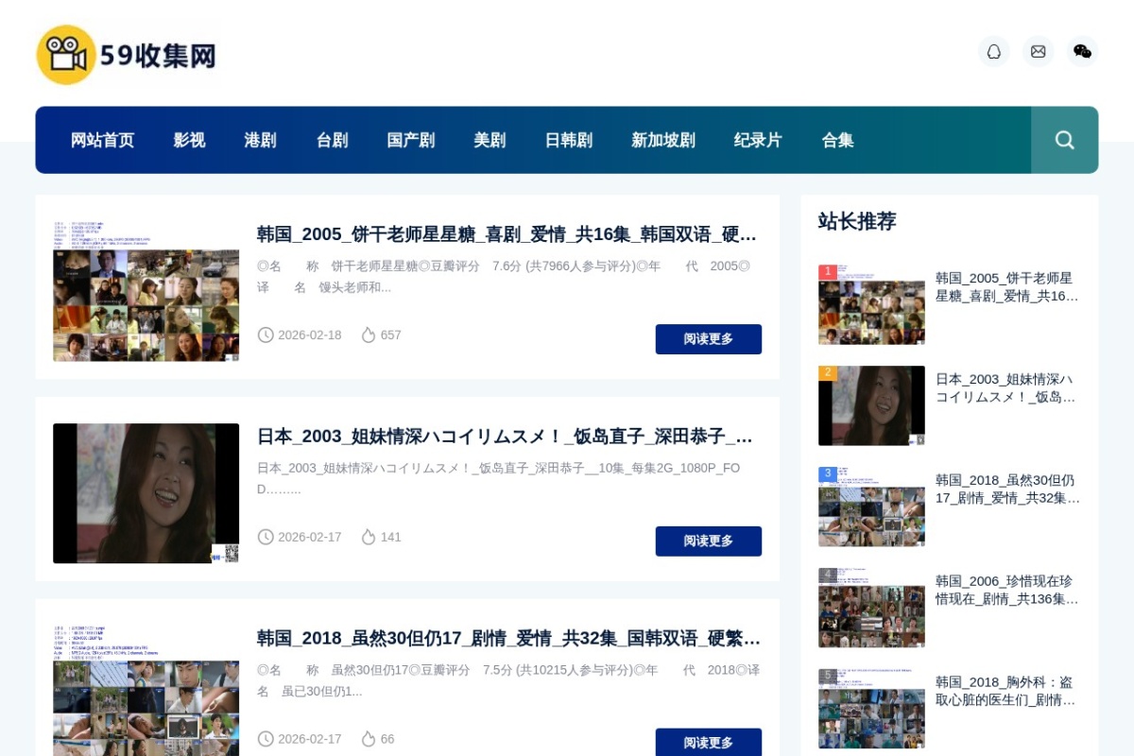Click the 66 views count

coord(387,740)
